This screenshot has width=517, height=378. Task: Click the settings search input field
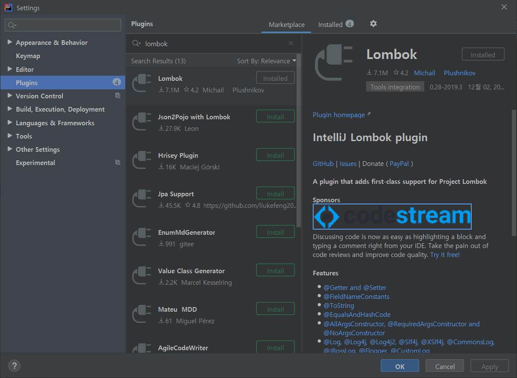point(63,25)
